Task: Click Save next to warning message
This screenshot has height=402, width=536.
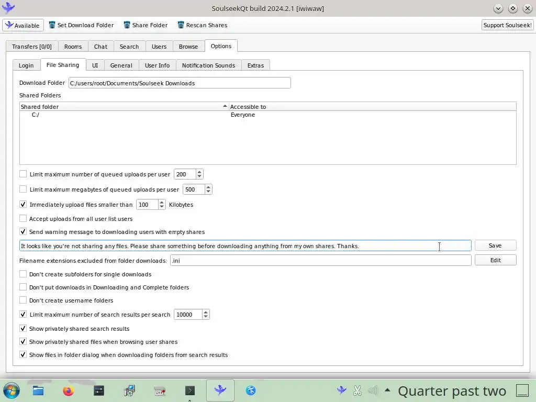Action: coord(495,245)
